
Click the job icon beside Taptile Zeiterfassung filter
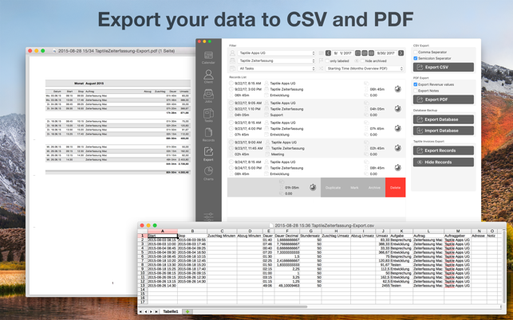coord(232,60)
